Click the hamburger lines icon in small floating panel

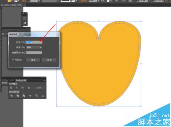click(x=24, y=18)
